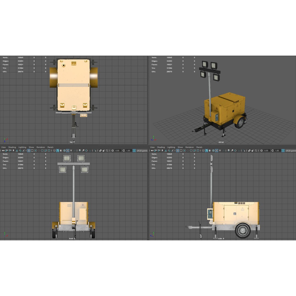
Task: Click Lock Camera icon in front panel toolbar
Action: click(x=7, y=150)
